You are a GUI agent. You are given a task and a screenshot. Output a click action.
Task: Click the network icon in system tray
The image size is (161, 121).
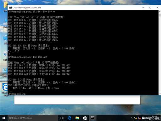[136, 118]
